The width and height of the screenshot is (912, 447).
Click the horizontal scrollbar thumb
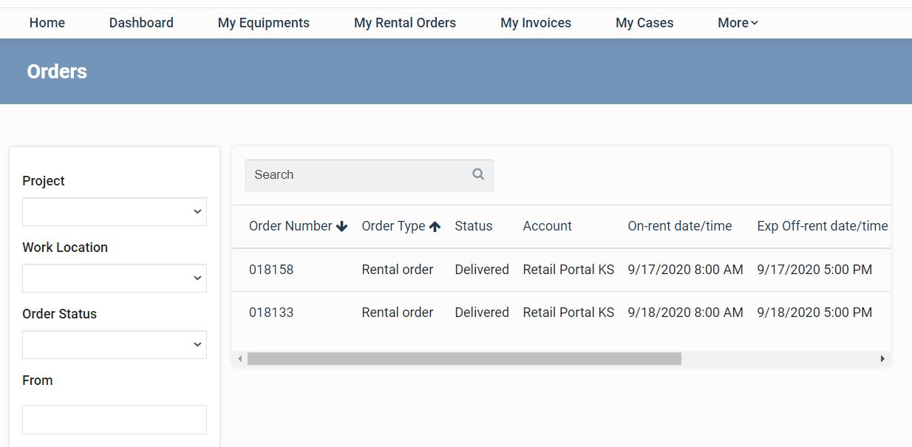[464, 359]
